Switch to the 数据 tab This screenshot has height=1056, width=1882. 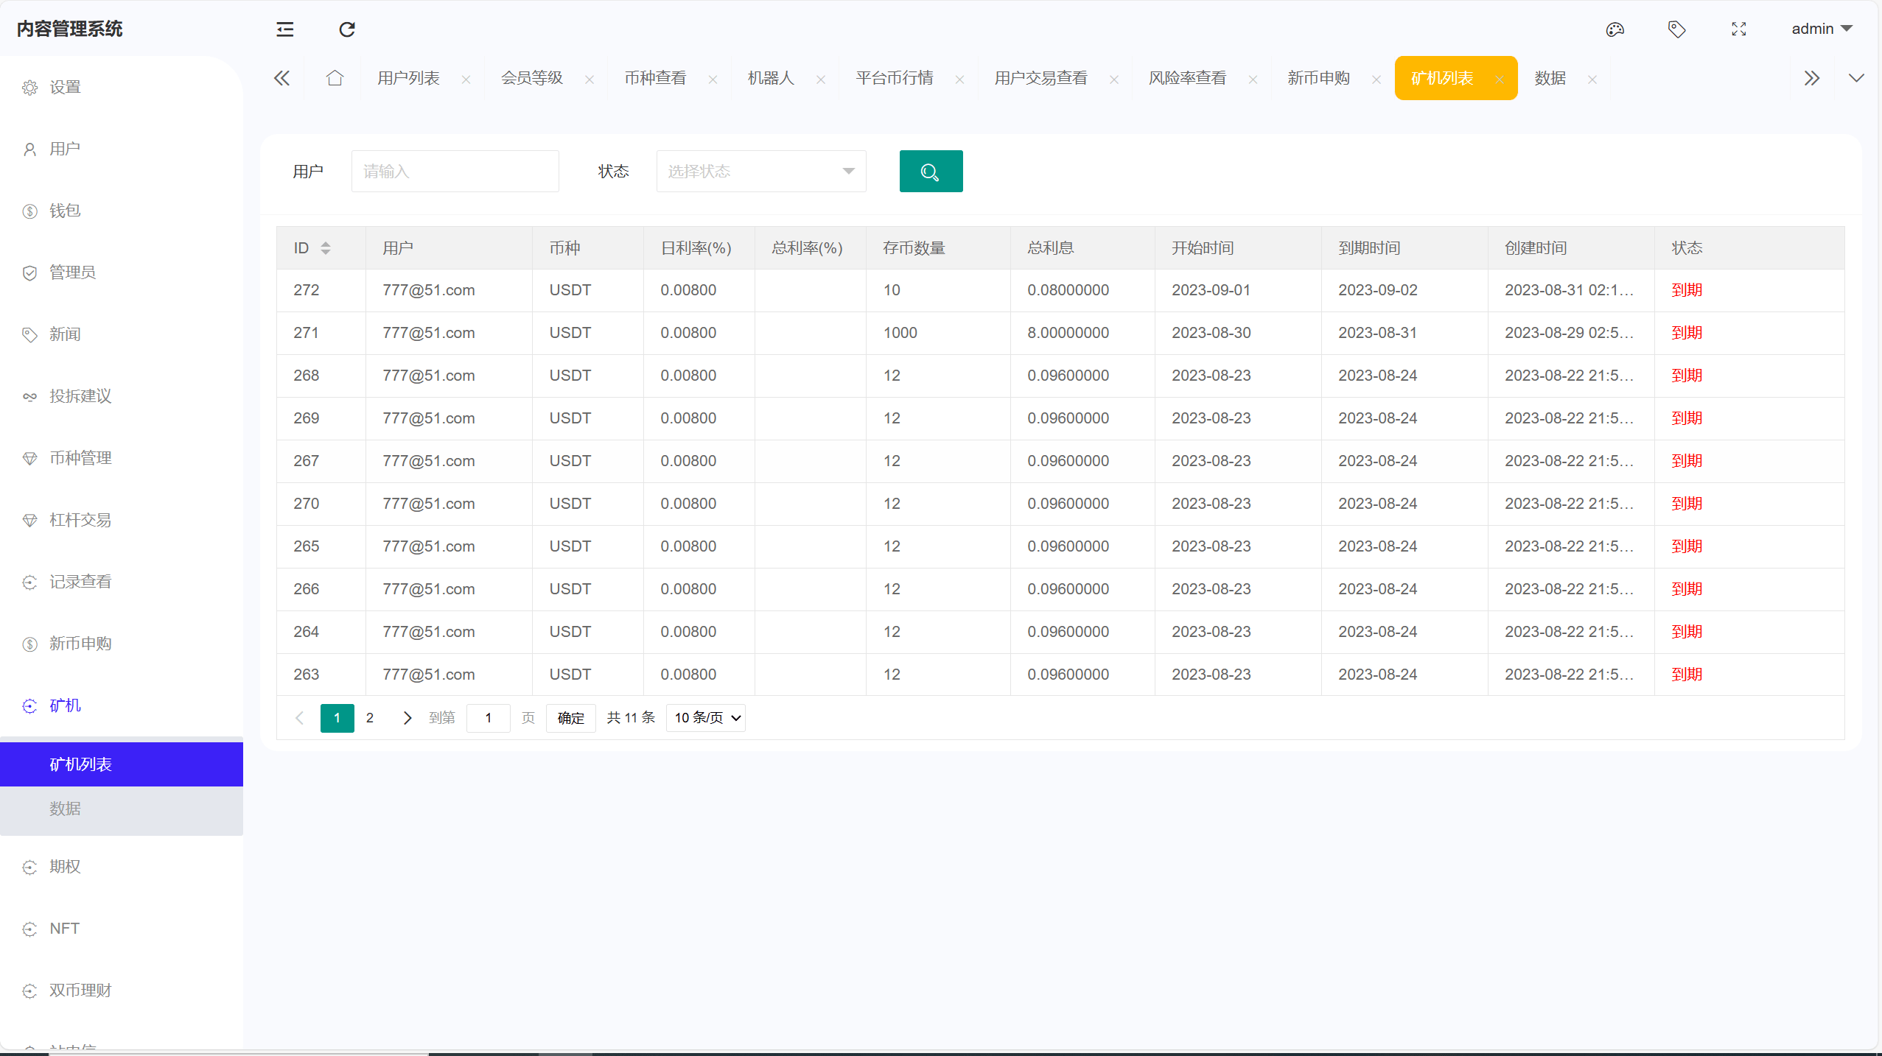point(1550,78)
